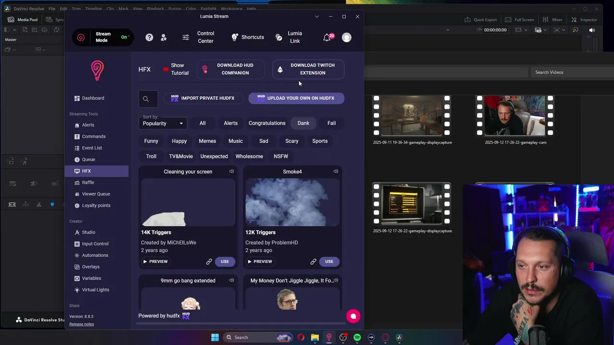The width and height of the screenshot is (614, 345).
Task: Open OBS Studio from the taskbar
Action: tap(343, 337)
